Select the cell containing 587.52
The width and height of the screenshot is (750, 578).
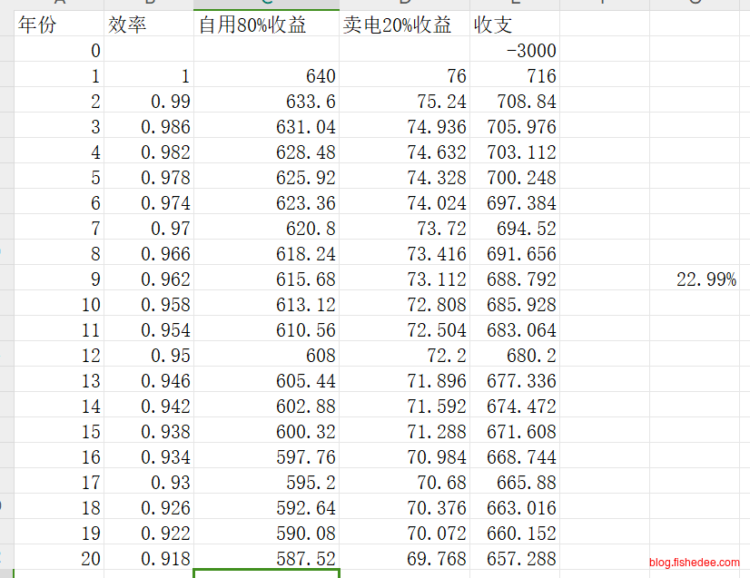point(266,559)
